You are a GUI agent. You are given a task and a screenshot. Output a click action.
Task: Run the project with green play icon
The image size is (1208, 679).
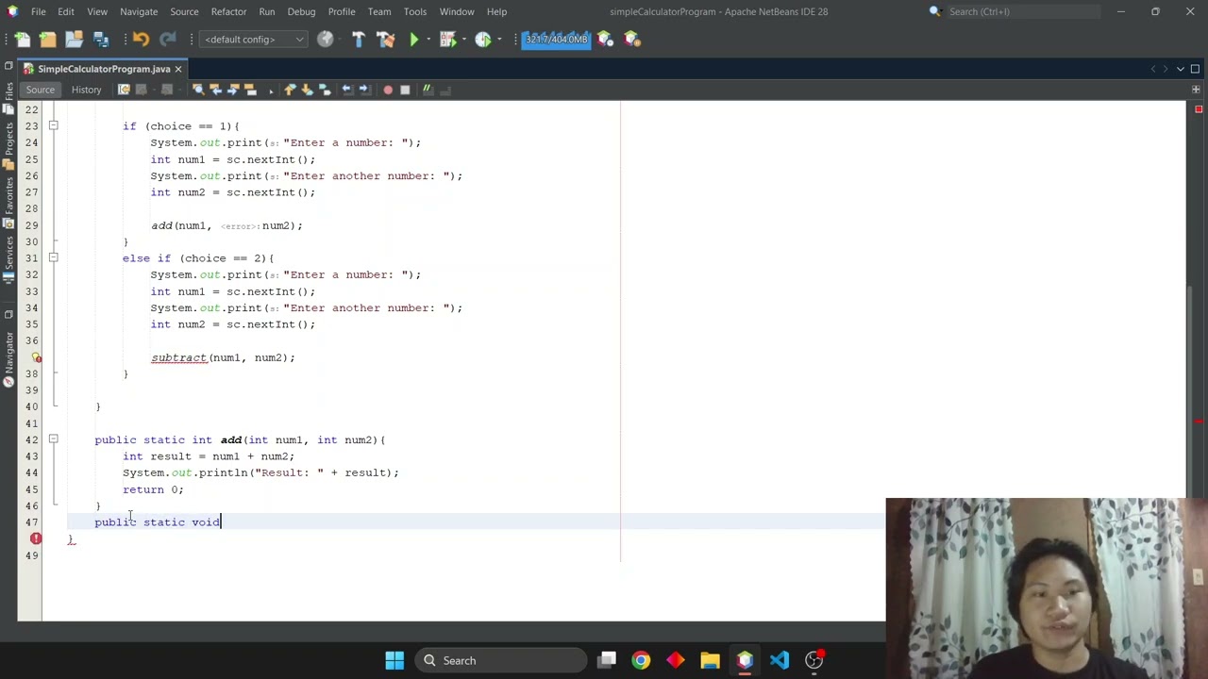(x=413, y=40)
